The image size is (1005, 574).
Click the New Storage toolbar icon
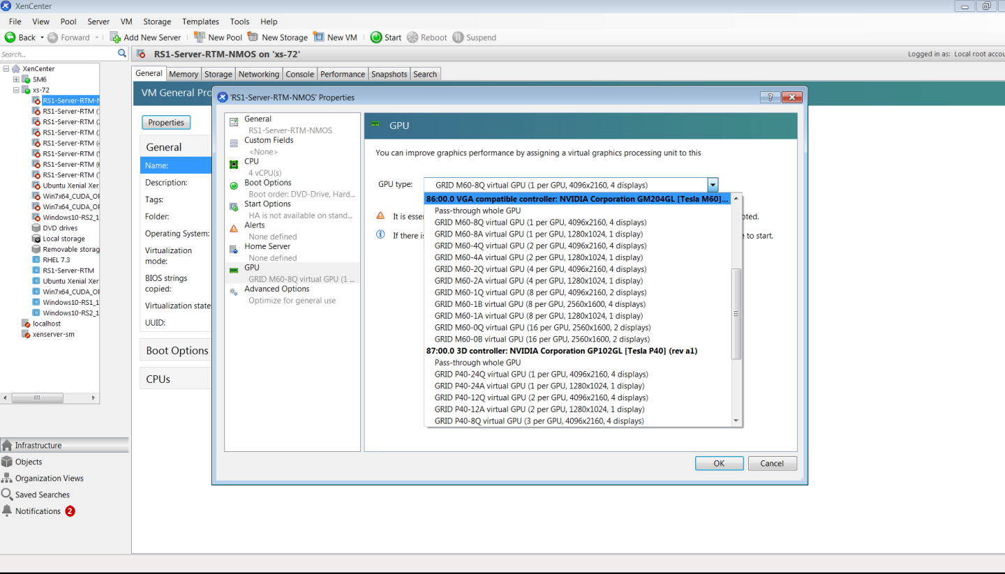pyautogui.click(x=253, y=37)
